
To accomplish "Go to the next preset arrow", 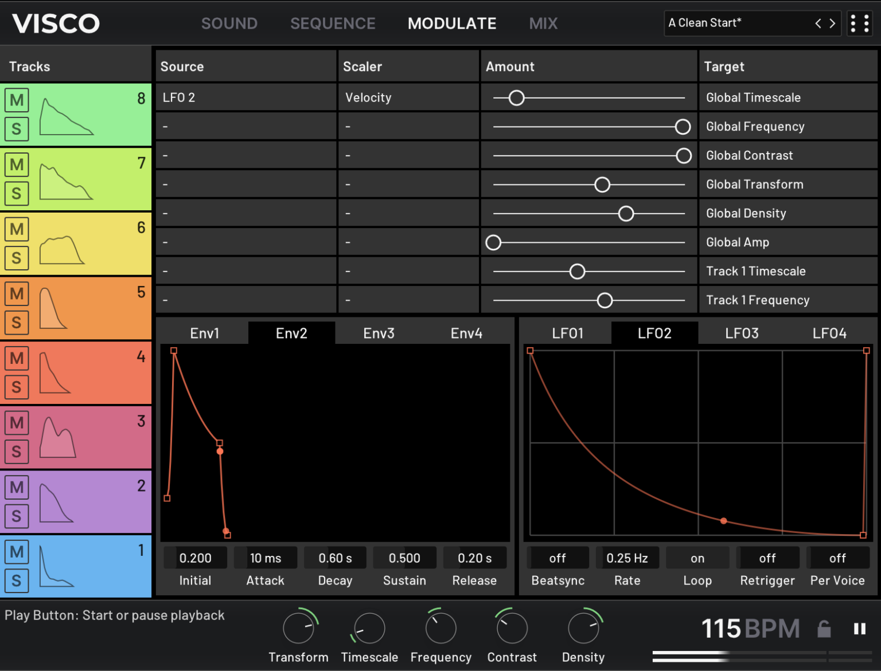I will click(832, 23).
